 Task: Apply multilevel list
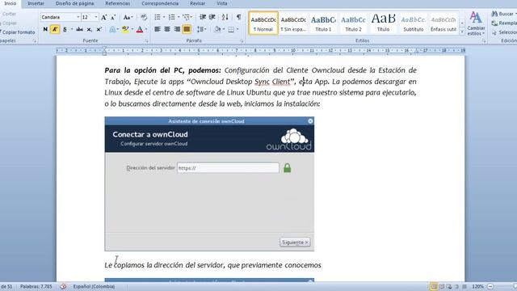click(187, 17)
